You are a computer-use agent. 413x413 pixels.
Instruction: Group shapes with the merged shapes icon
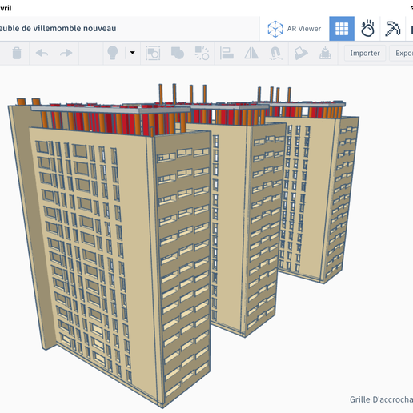[178, 53]
